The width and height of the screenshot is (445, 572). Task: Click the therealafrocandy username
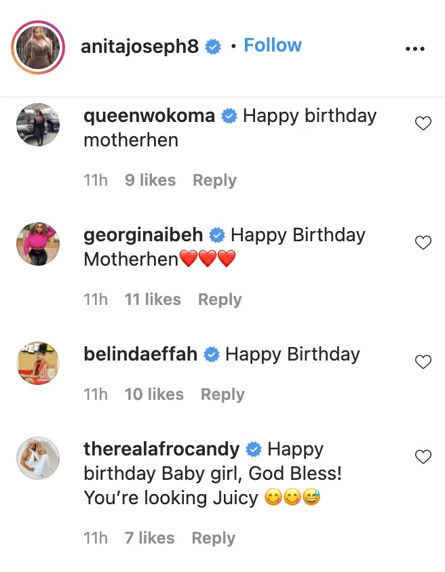click(x=161, y=449)
